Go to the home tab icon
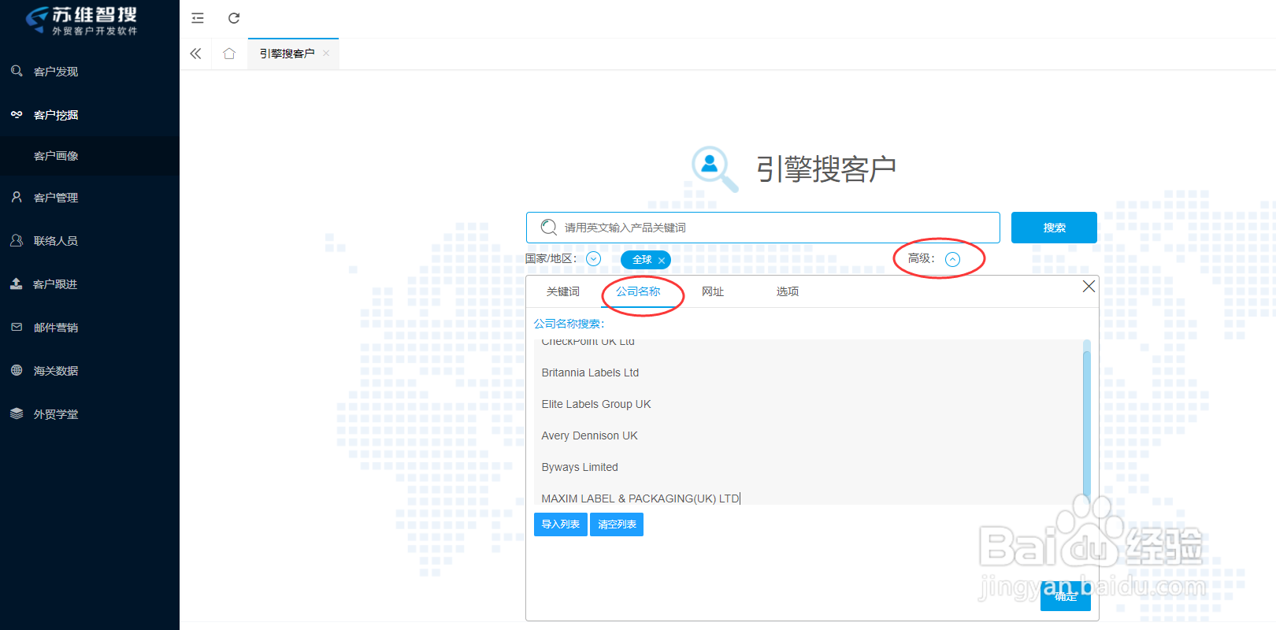 coord(229,54)
